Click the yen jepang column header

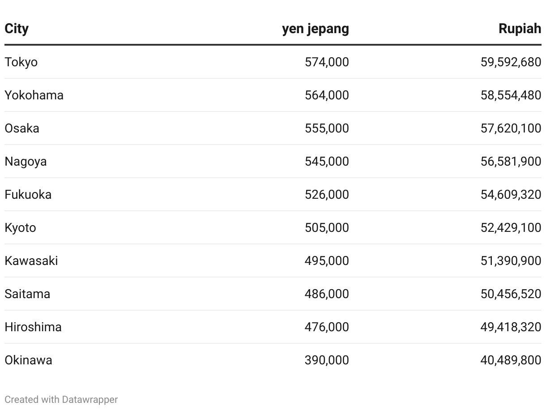tap(316, 29)
